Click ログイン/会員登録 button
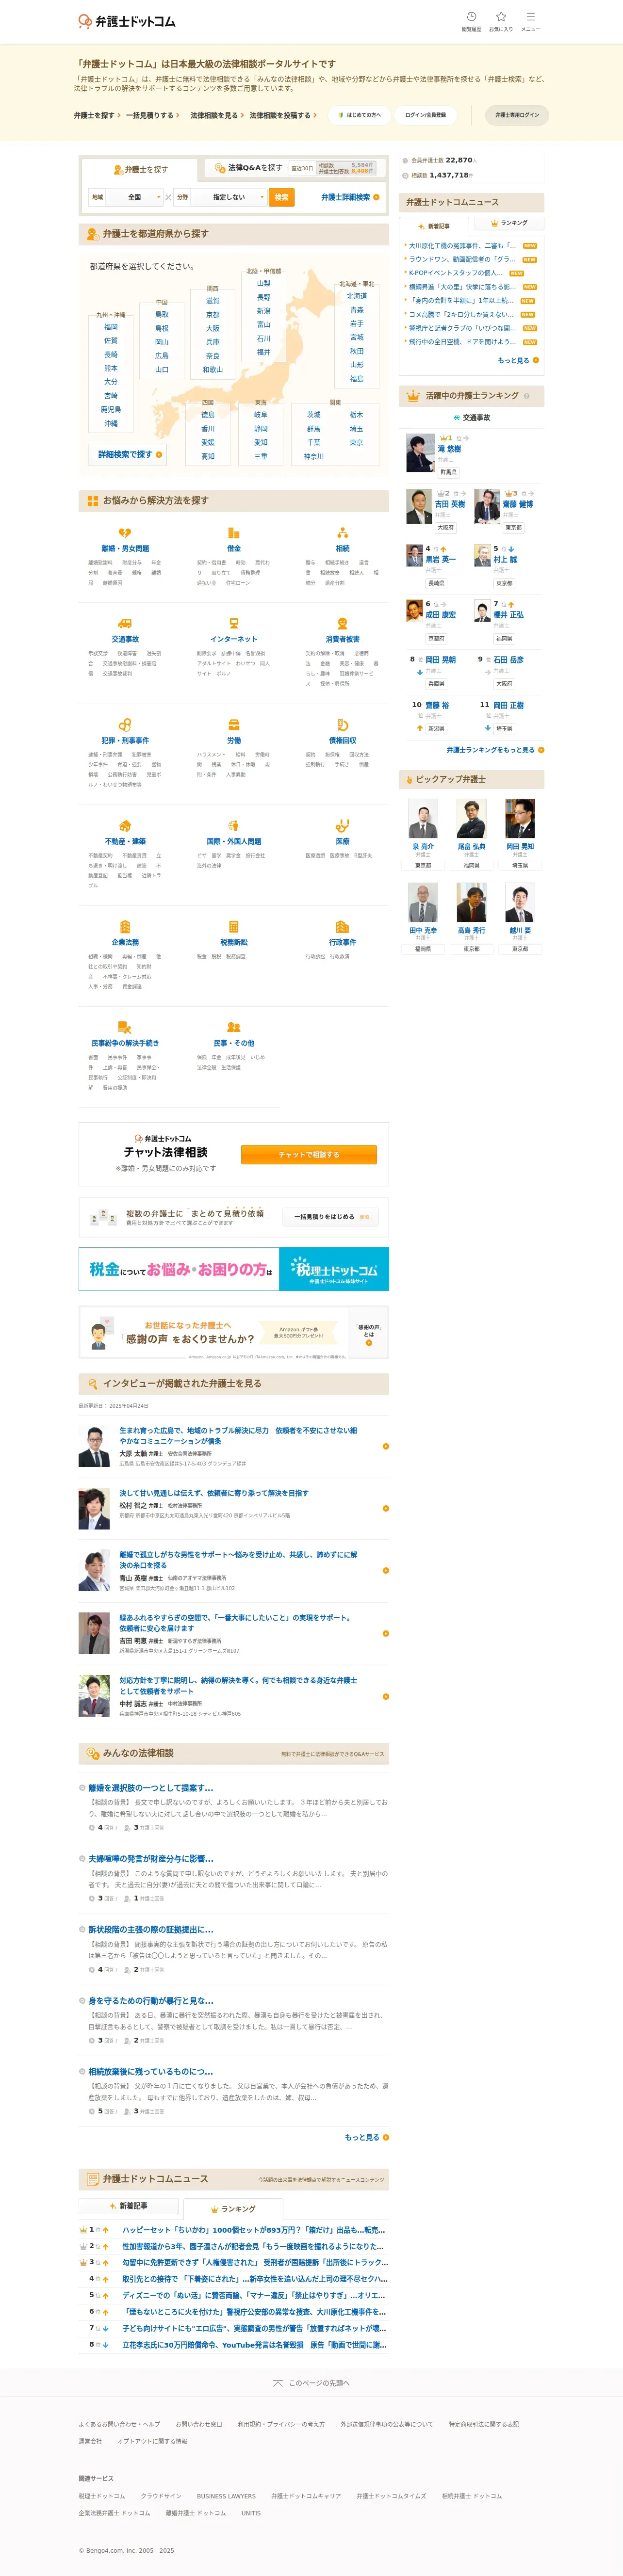The image size is (623, 2576). [x=426, y=115]
